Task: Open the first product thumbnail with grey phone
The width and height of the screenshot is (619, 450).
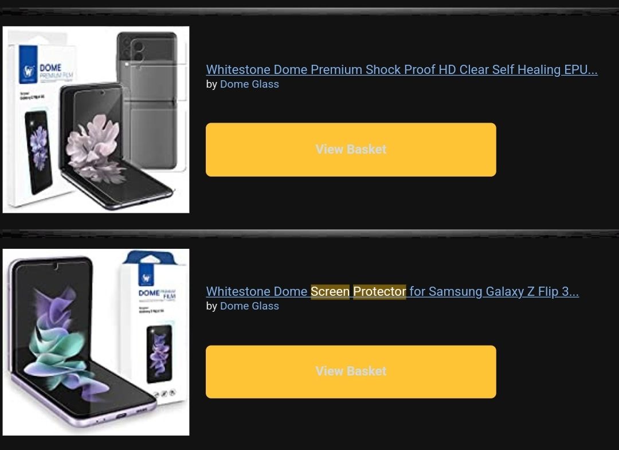Action: click(96, 120)
